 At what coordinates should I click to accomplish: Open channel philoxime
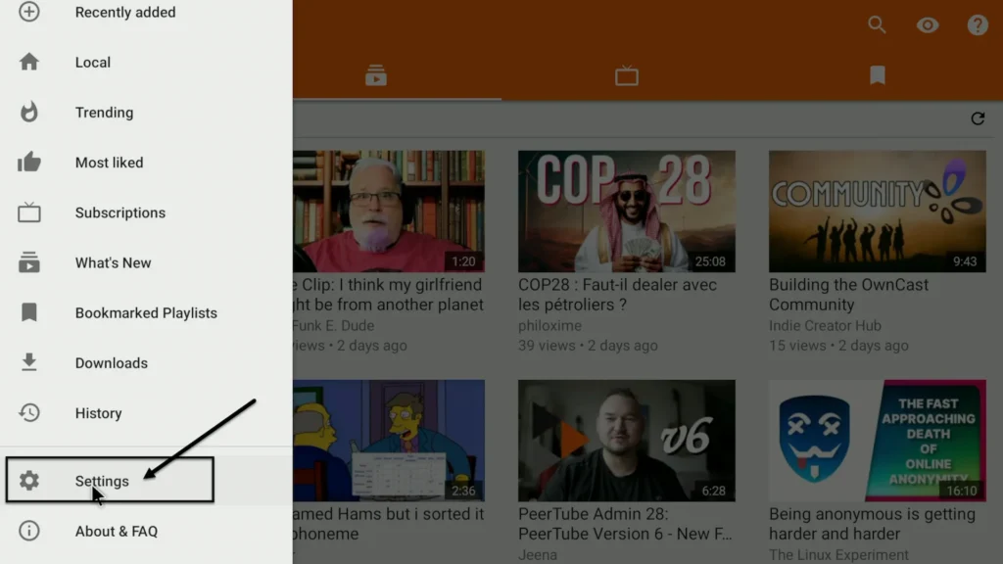[549, 325]
